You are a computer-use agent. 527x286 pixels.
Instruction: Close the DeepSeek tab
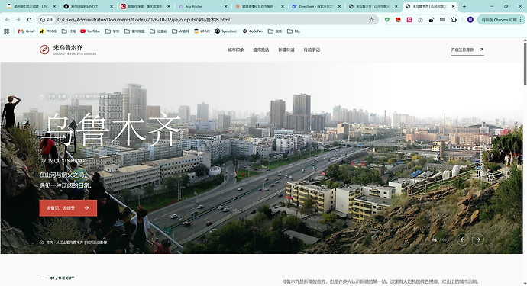pyautogui.click(x=339, y=6)
